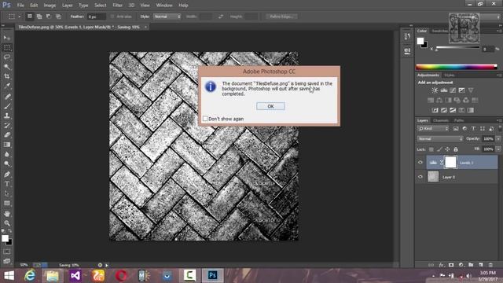Select the Brush tool

point(7,106)
